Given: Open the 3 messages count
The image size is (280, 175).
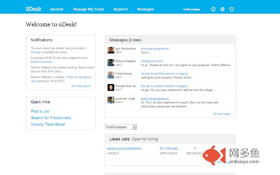Looking at the screenshot, I should click(195, 148).
